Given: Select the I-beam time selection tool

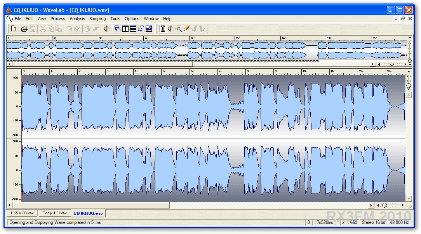Looking at the screenshot, I should [163, 29].
